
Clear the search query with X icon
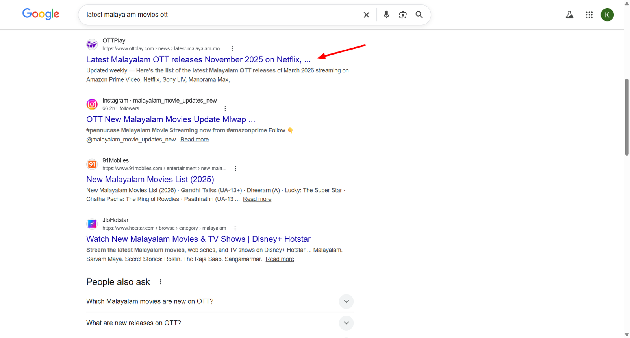(x=366, y=15)
